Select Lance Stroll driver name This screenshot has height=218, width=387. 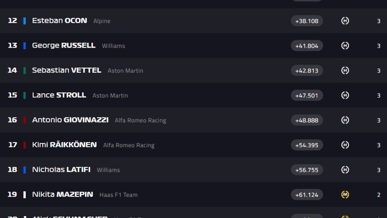[x=59, y=95]
